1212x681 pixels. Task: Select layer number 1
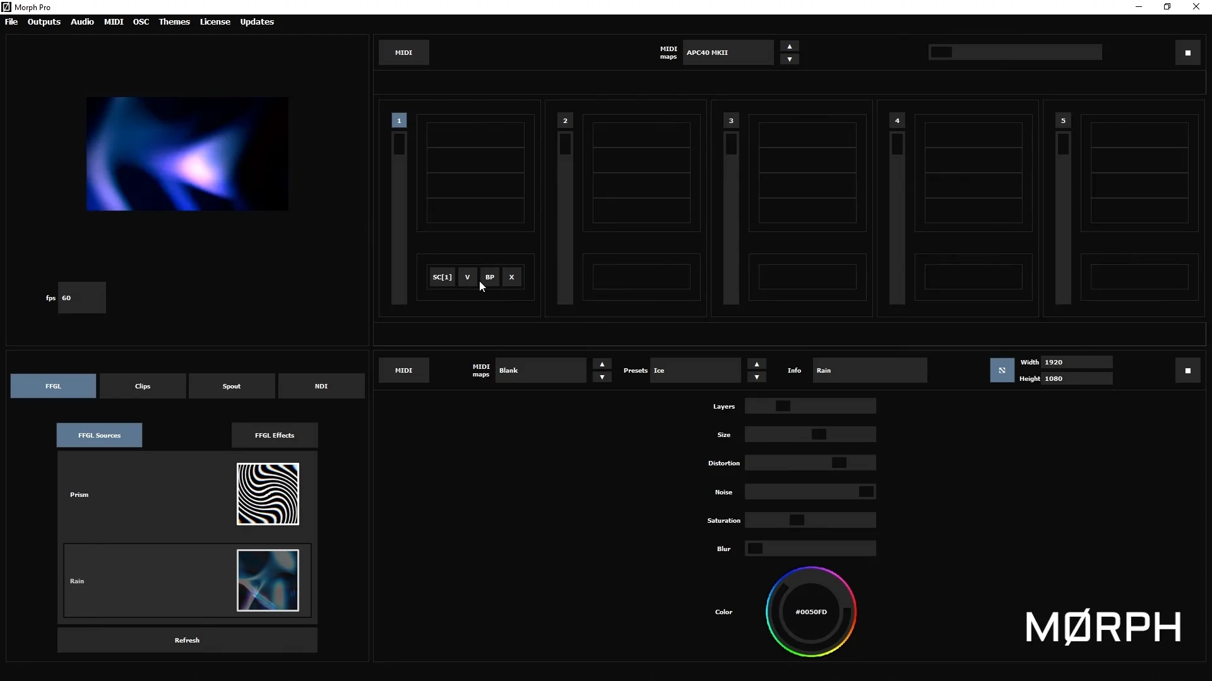pos(399,120)
